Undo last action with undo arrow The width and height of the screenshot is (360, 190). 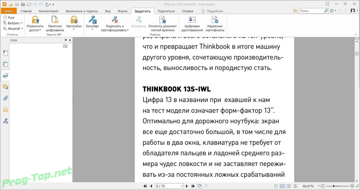pyautogui.click(x=35, y=4)
